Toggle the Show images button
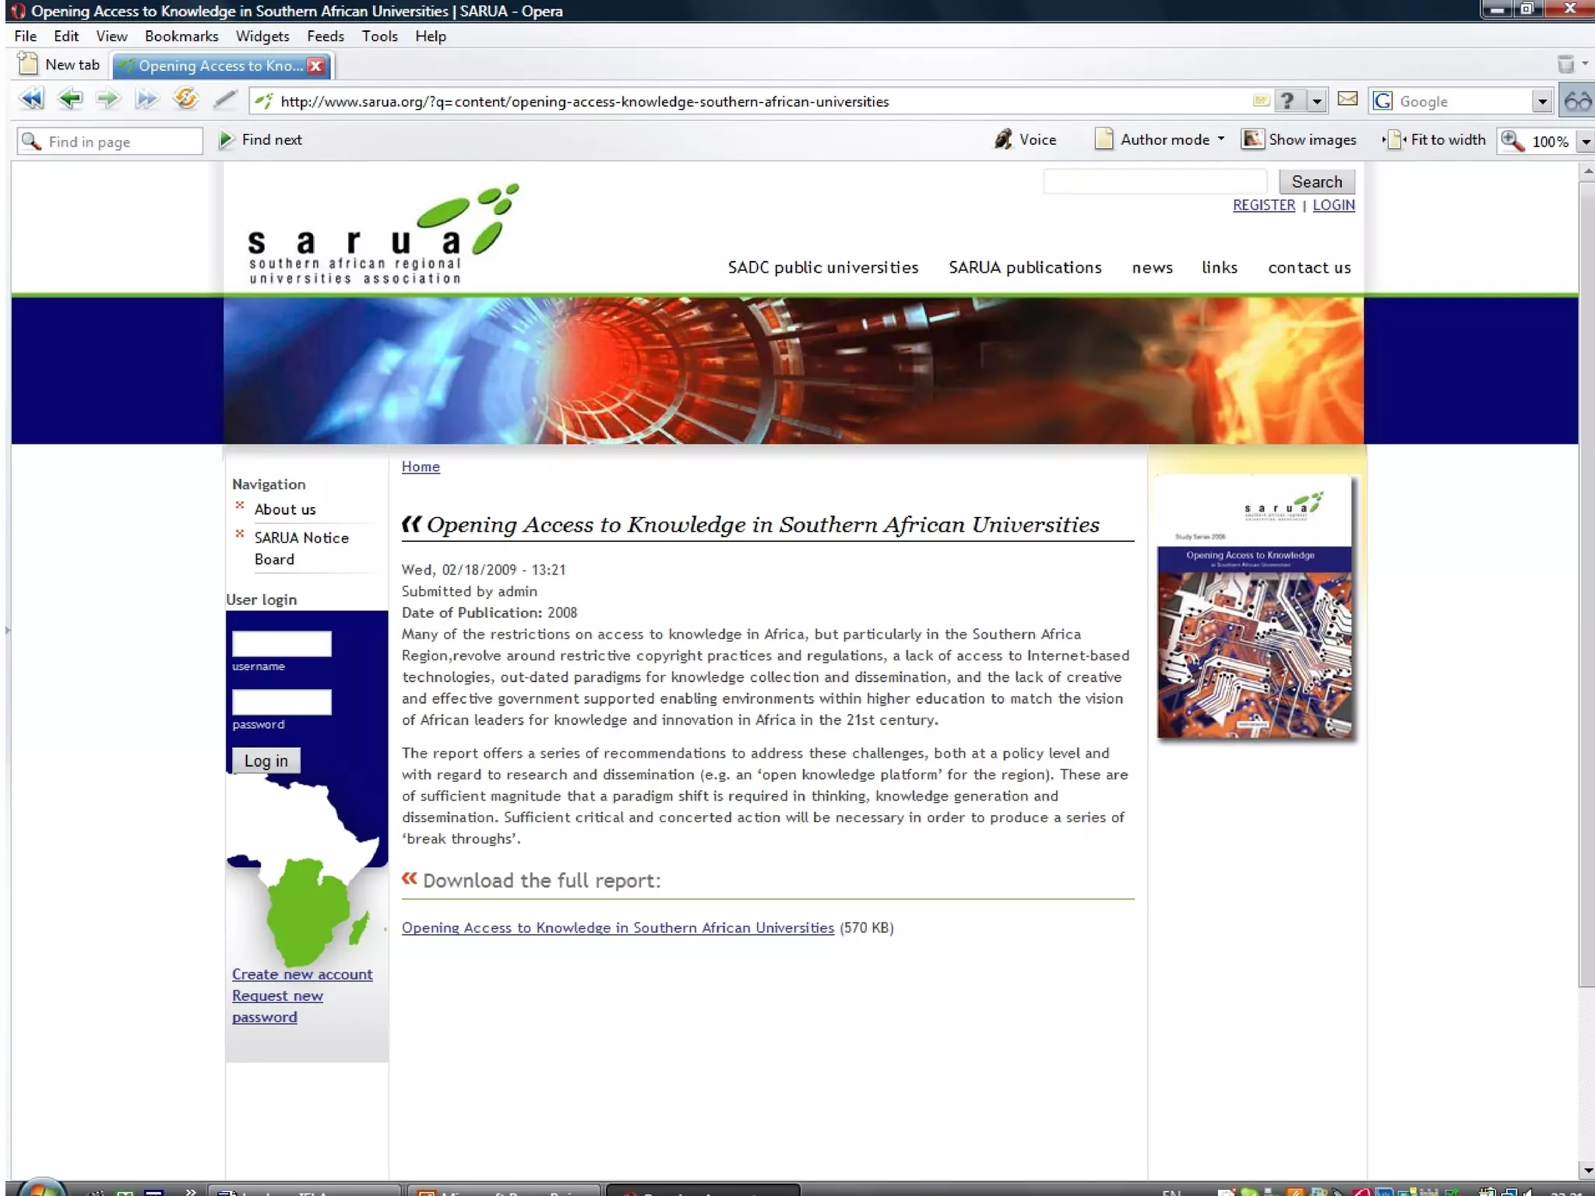1595x1196 pixels. click(1298, 140)
